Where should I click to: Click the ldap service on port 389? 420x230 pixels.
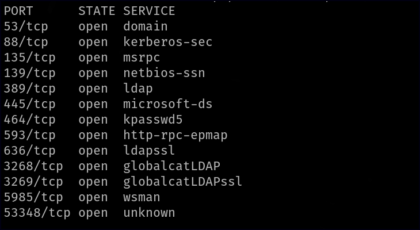click(138, 89)
